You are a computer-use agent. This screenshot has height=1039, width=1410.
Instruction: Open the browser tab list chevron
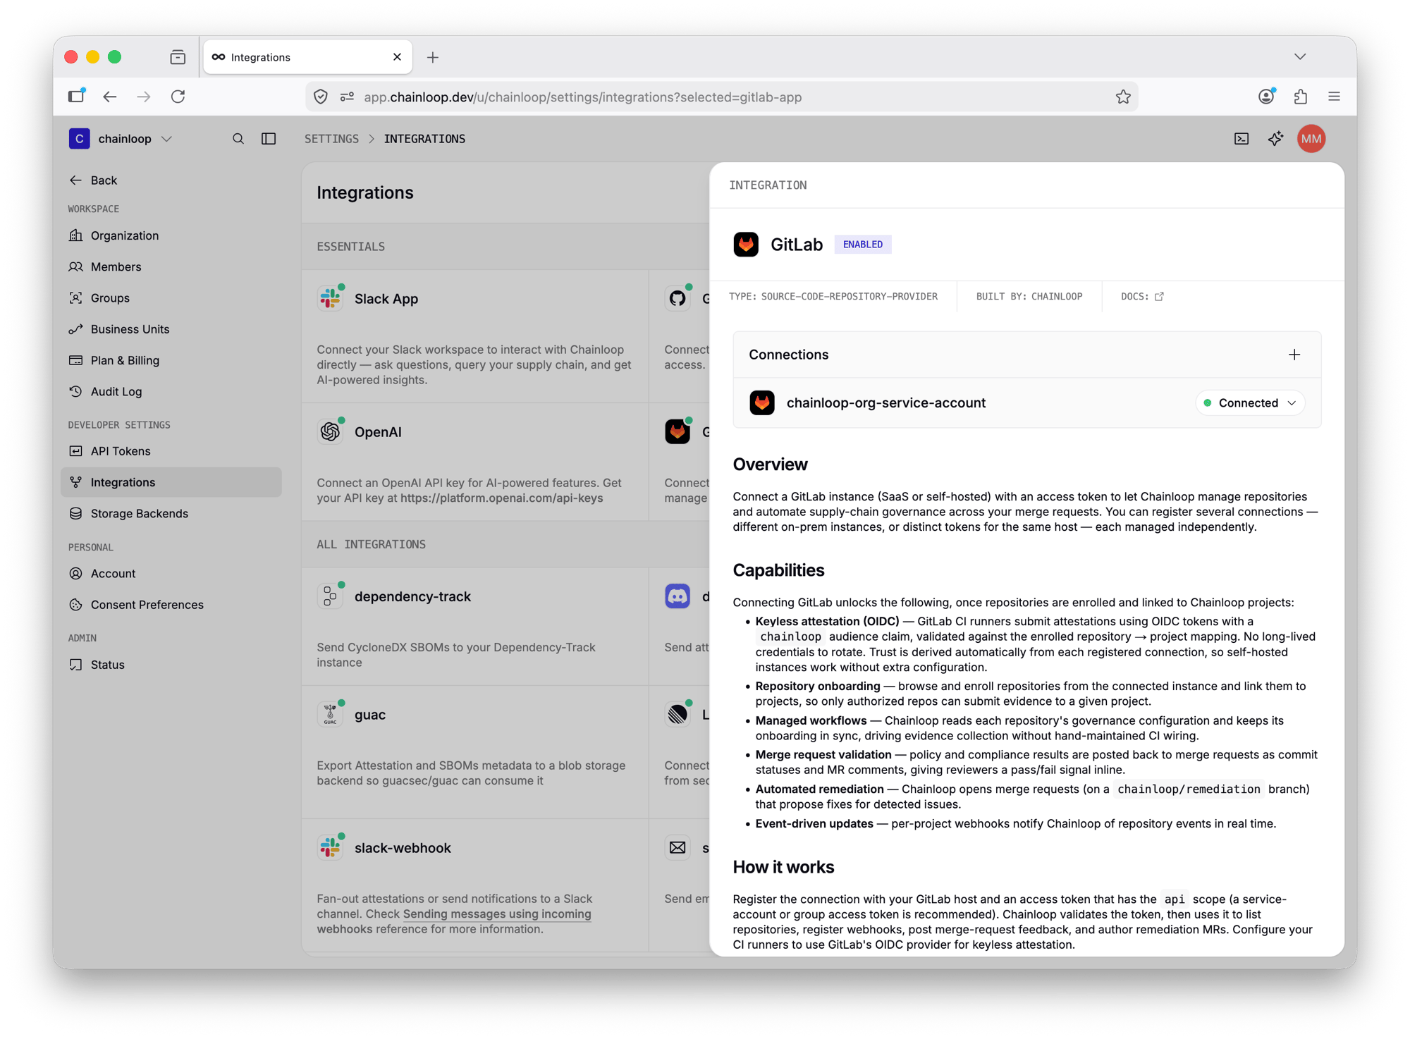(x=1300, y=57)
